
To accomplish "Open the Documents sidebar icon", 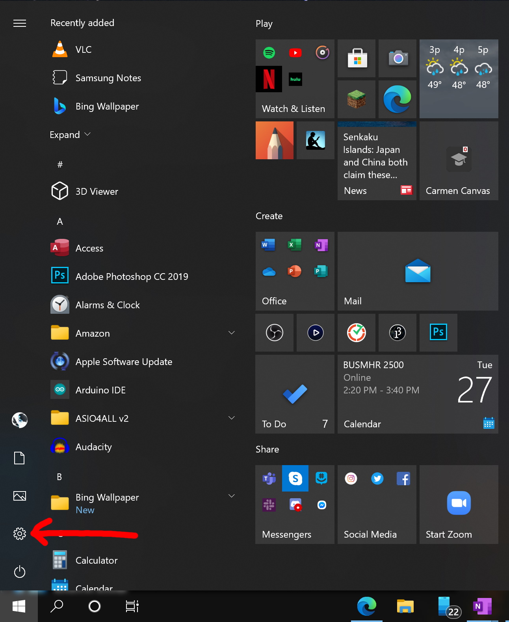I will 19,458.
